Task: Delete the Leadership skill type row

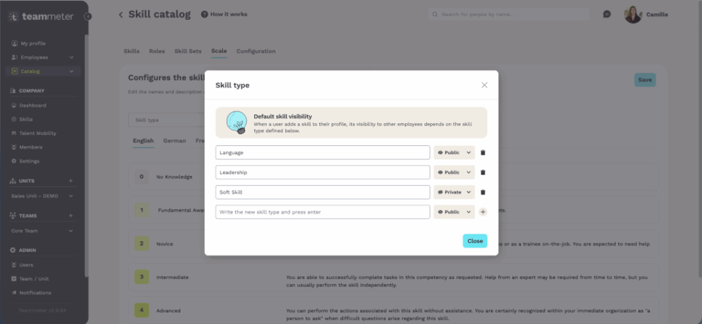Action: (483, 173)
